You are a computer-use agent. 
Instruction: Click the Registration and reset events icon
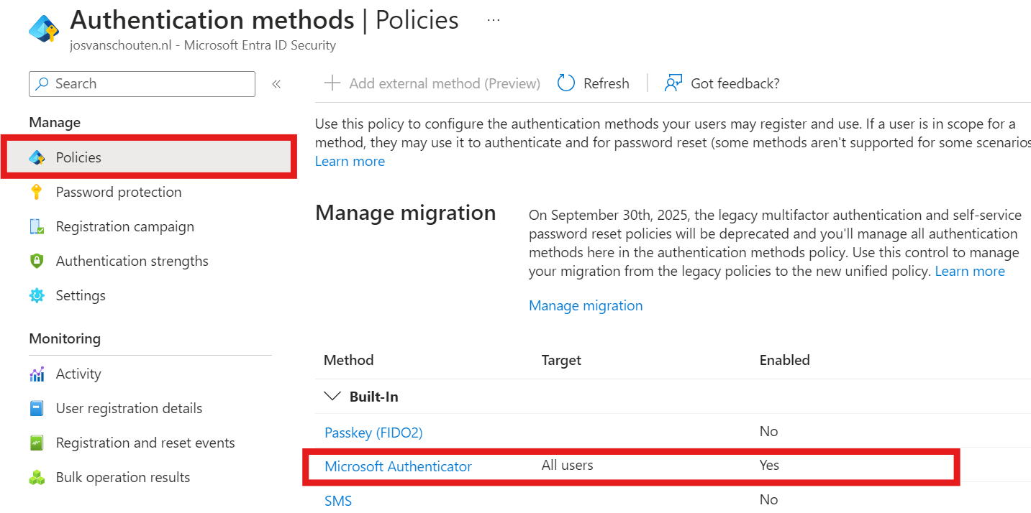tap(37, 443)
